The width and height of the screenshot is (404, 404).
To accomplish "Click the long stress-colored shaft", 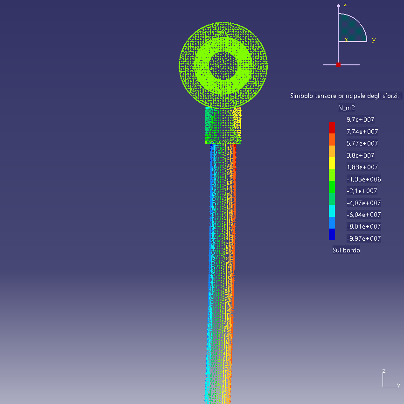I will point(222,273).
